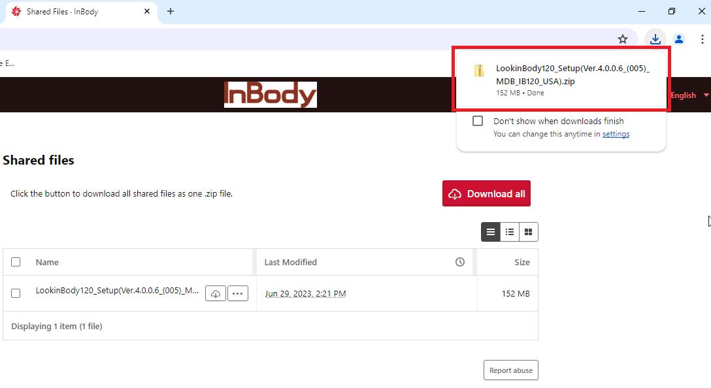Sort files by Size column
The width and height of the screenshot is (711, 388).
click(x=522, y=263)
